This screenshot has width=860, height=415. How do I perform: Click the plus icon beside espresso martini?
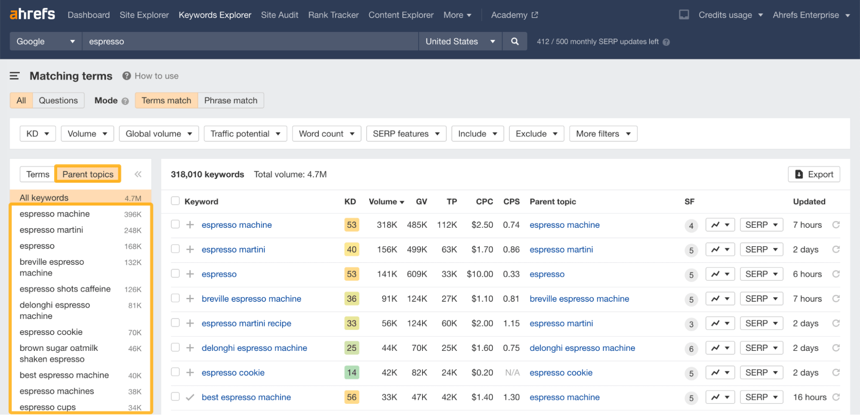click(x=190, y=249)
